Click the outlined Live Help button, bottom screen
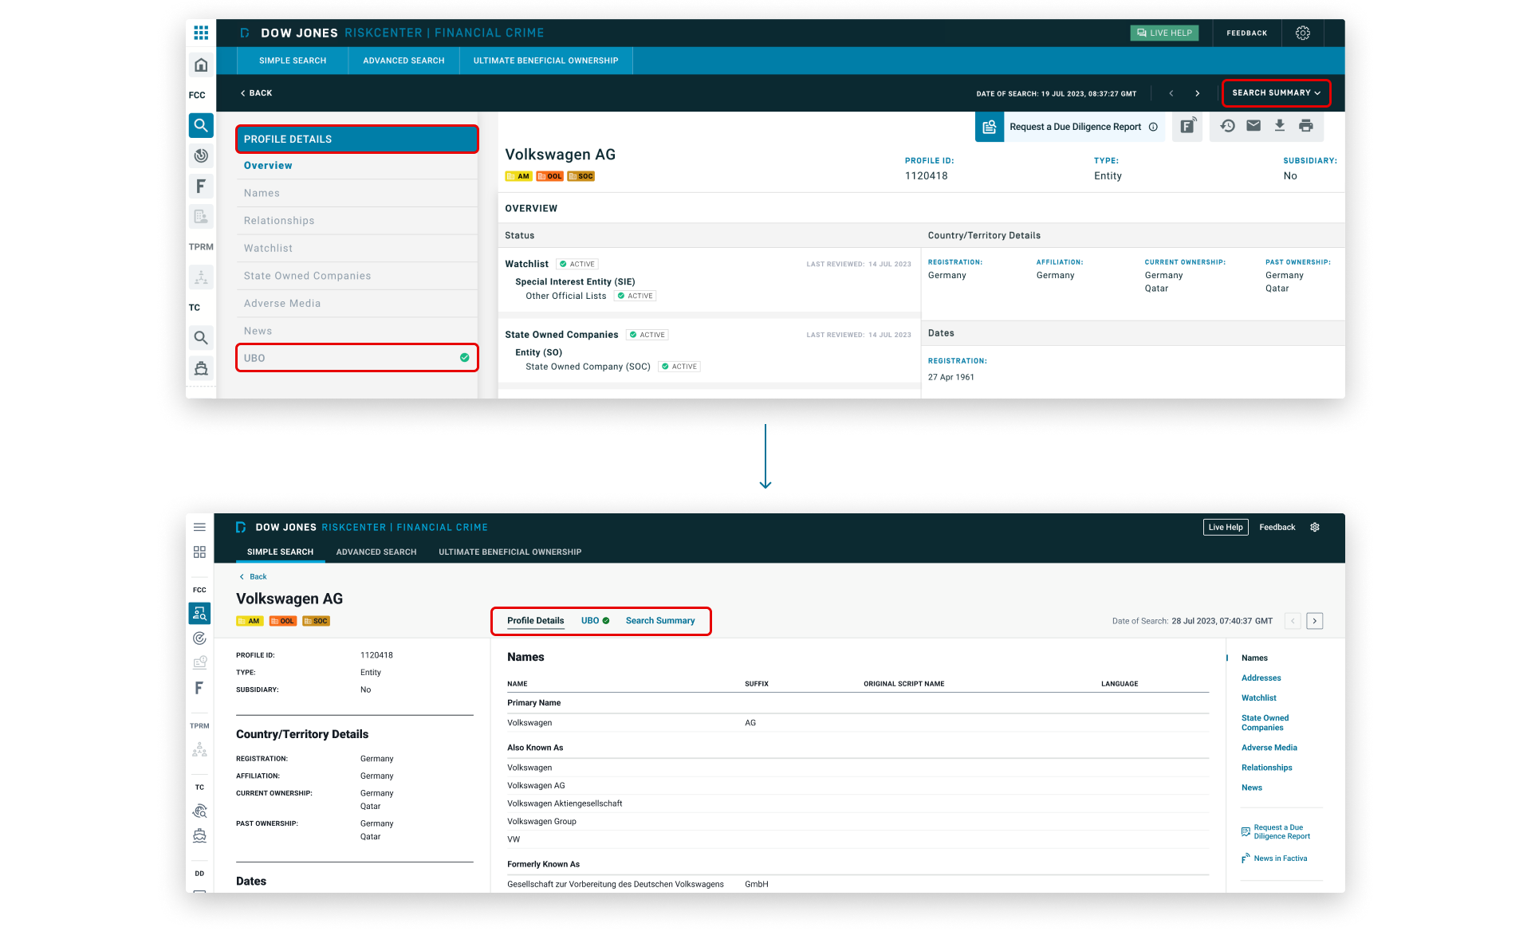This screenshot has height=931, width=1531. tap(1225, 527)
